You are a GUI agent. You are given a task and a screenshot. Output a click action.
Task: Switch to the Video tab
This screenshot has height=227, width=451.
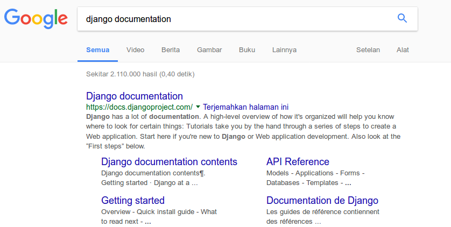pyautogui.click(x=135, y=50)
